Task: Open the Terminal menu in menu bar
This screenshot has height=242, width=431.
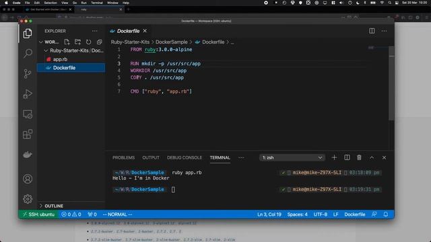Action: click(x=97, y=3)
